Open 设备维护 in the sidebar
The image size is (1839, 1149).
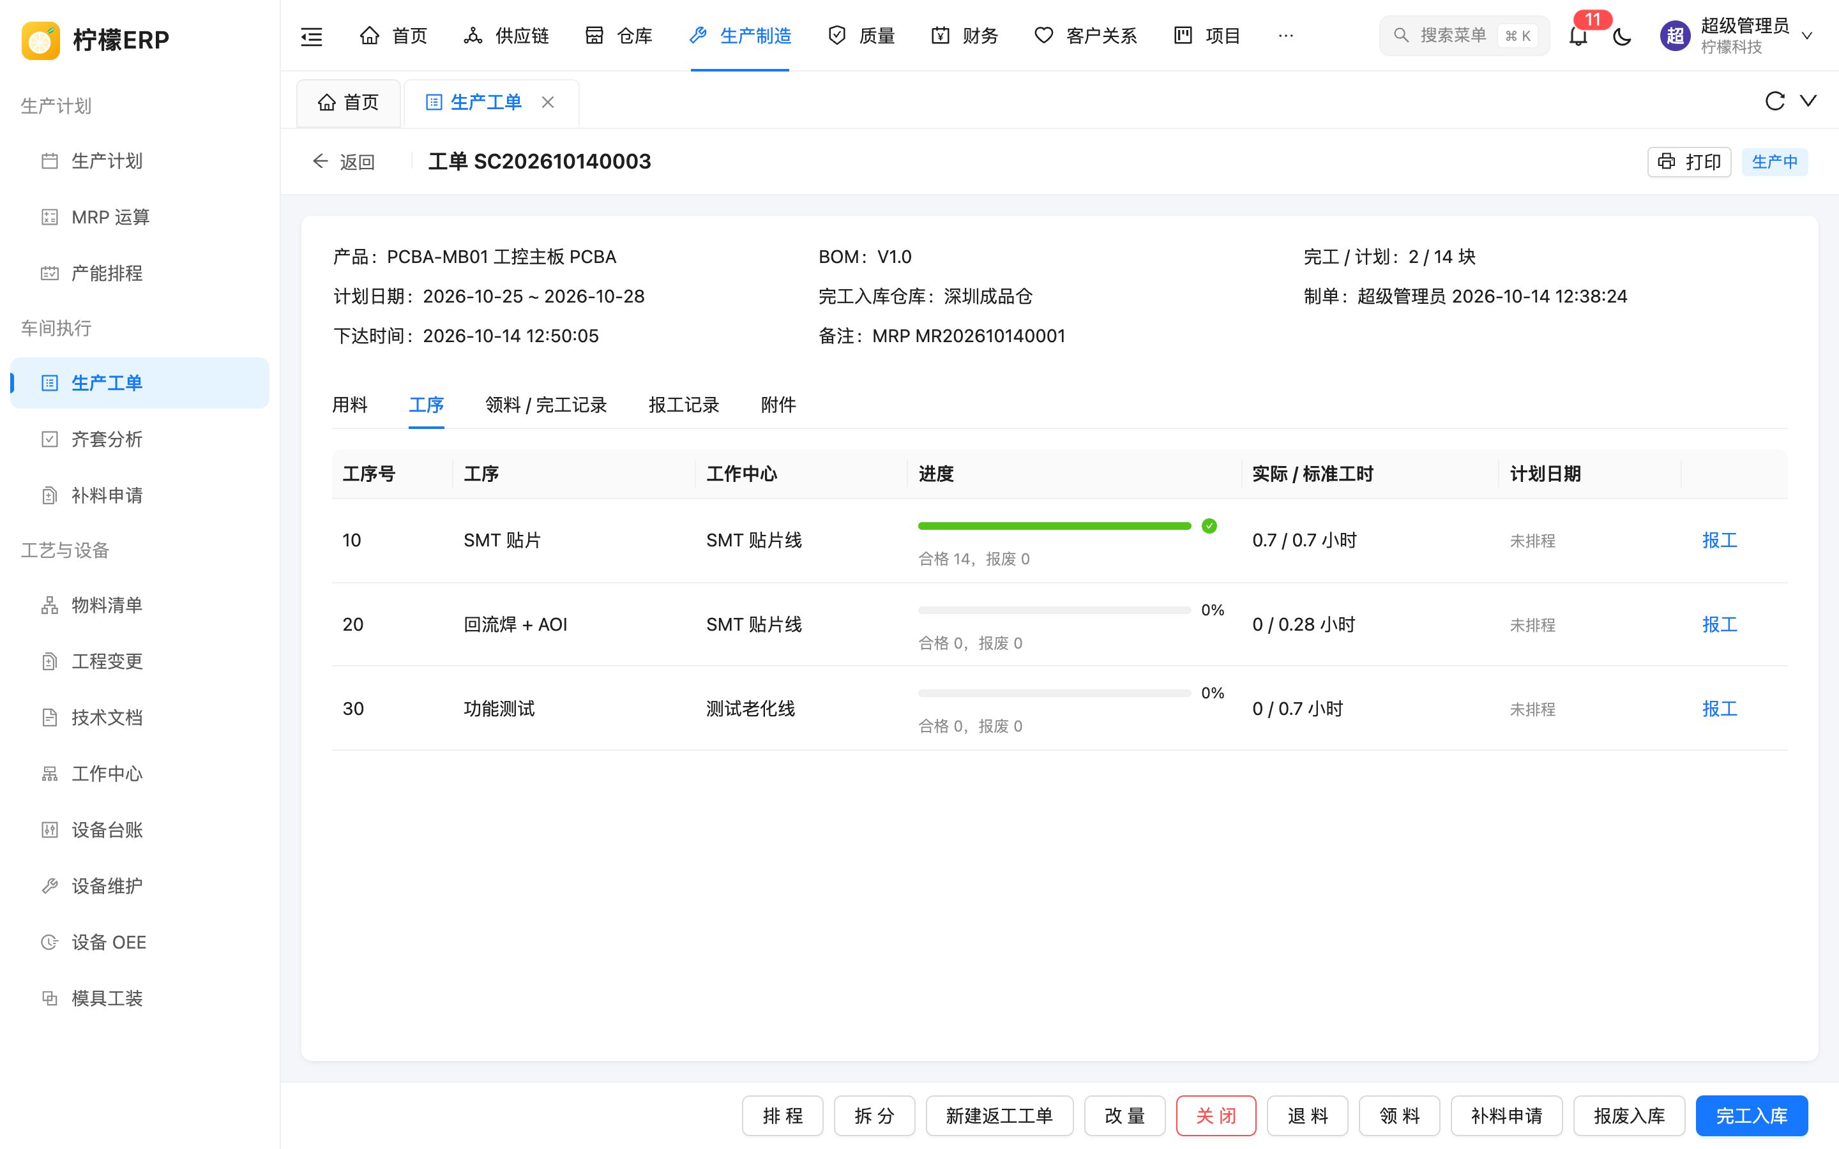140,886
